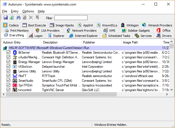Viewport: 175px width, 128px height.
Task: Open the Winsock Providers tab
Action: [x=157, y=25]
